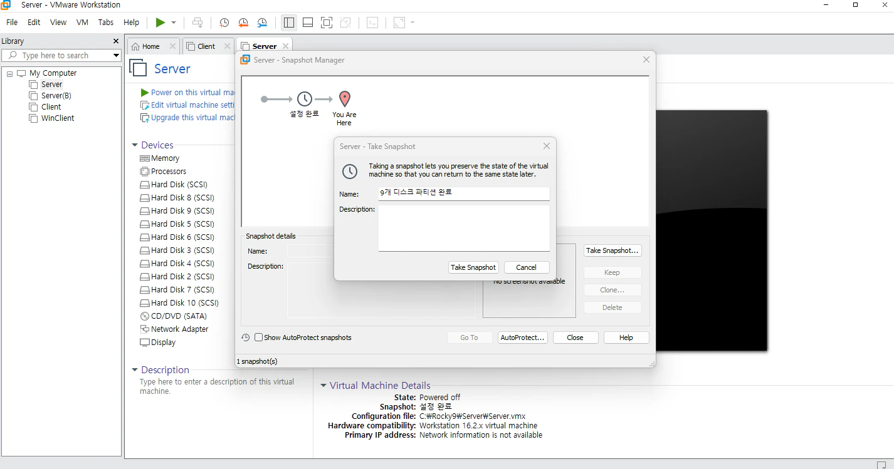Open the VM menu
894x469 pixels.
coord(82,22)
